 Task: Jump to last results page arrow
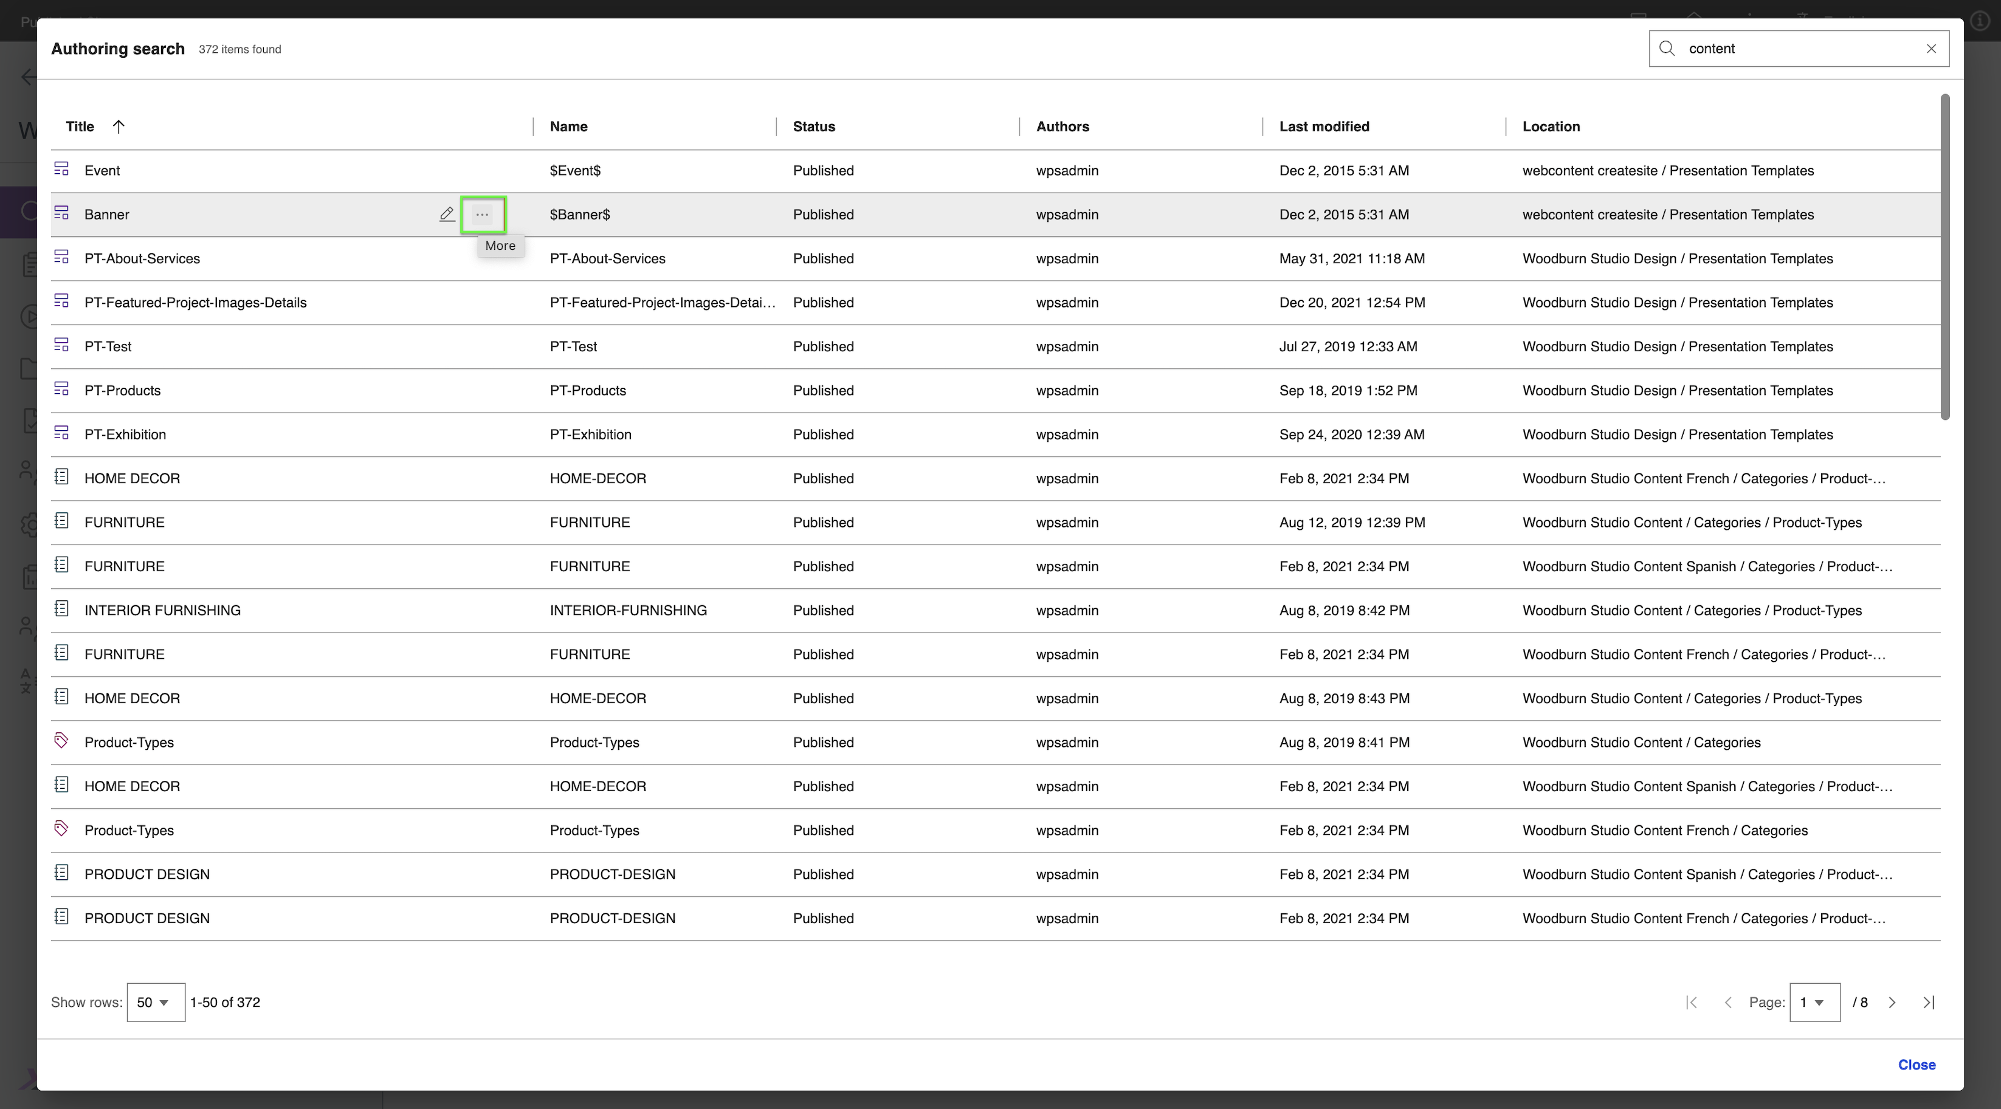[x=1929, y=1003]
